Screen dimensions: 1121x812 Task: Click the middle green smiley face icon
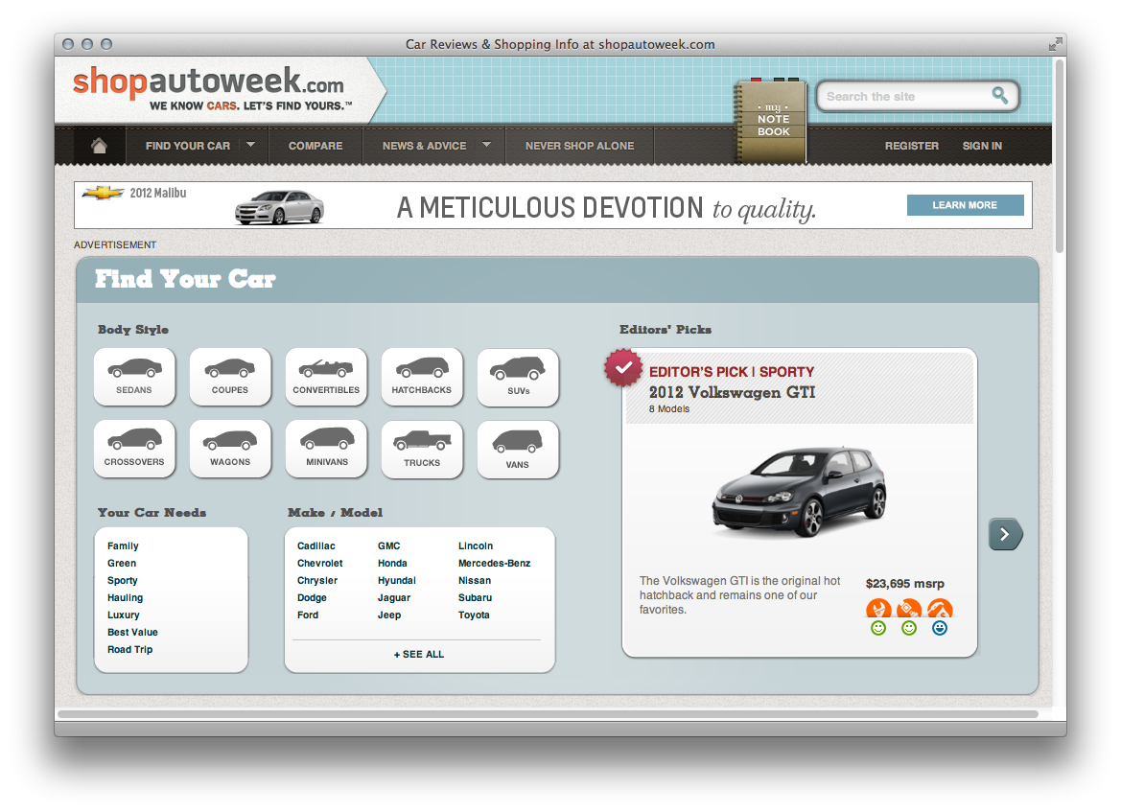click(909, 628)
